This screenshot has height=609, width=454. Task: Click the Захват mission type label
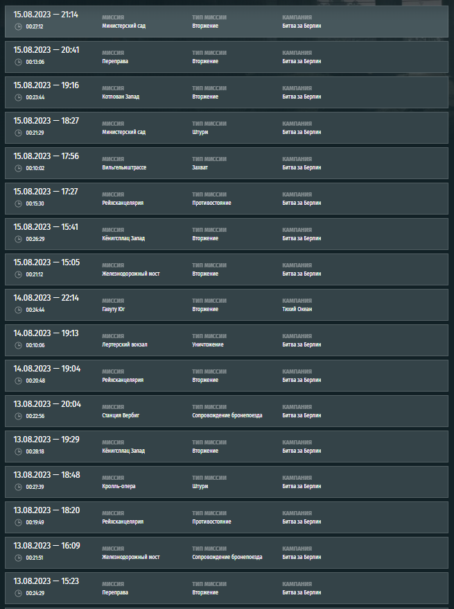pos(200,168)
